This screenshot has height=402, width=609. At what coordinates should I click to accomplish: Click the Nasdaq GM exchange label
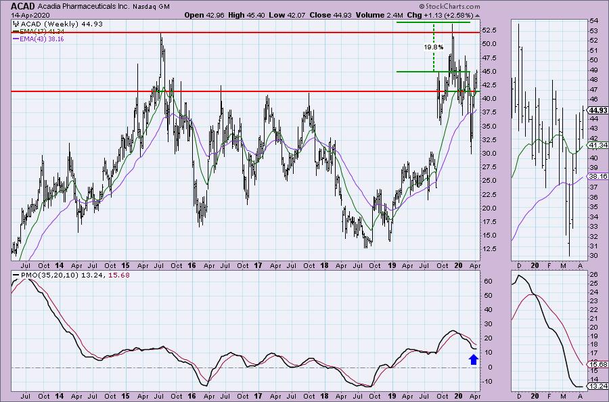[151, 7]
